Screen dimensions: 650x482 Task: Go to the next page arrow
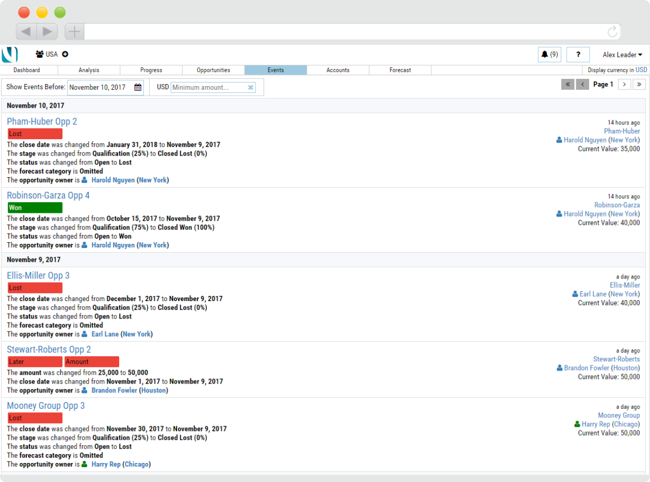point(624,85)
